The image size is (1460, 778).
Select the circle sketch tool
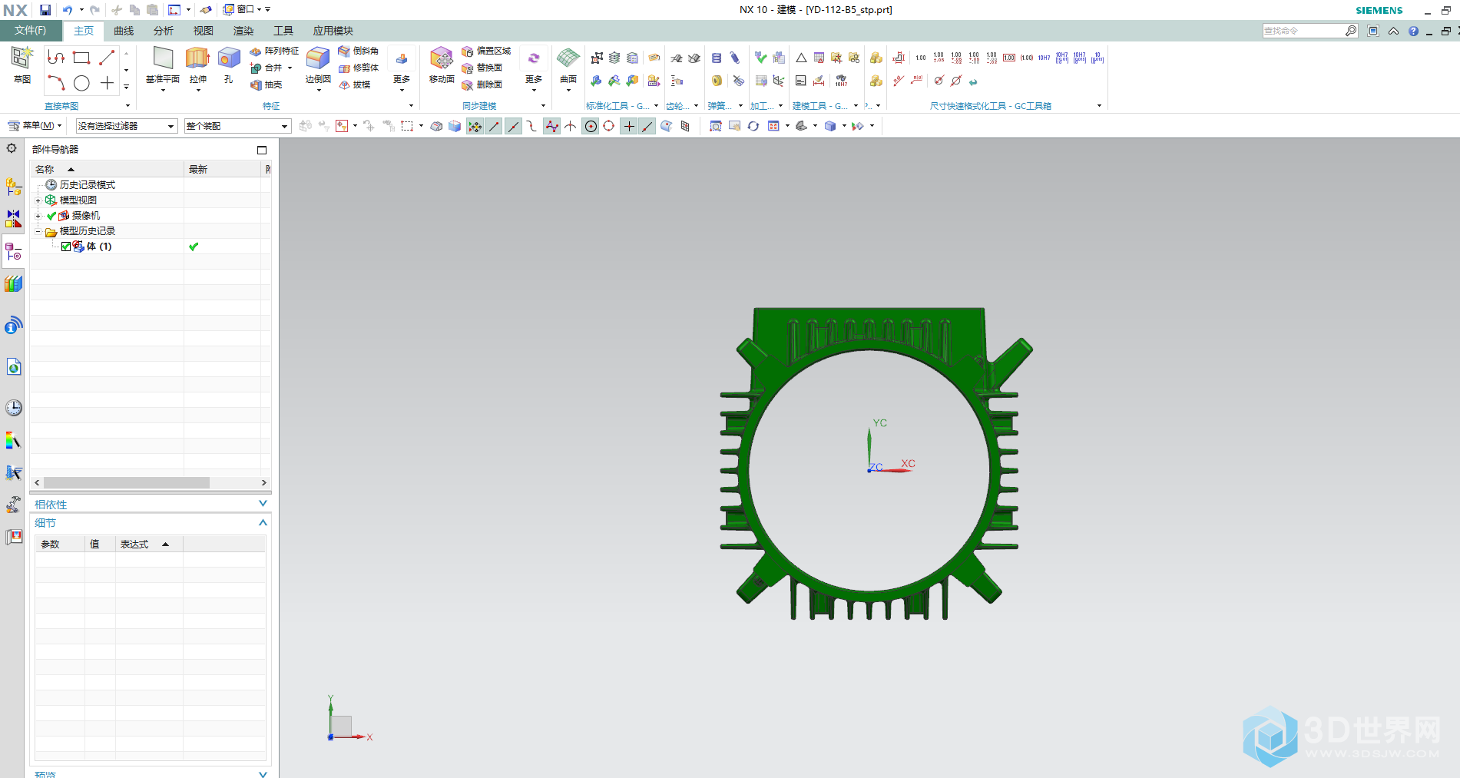point(81,83)
